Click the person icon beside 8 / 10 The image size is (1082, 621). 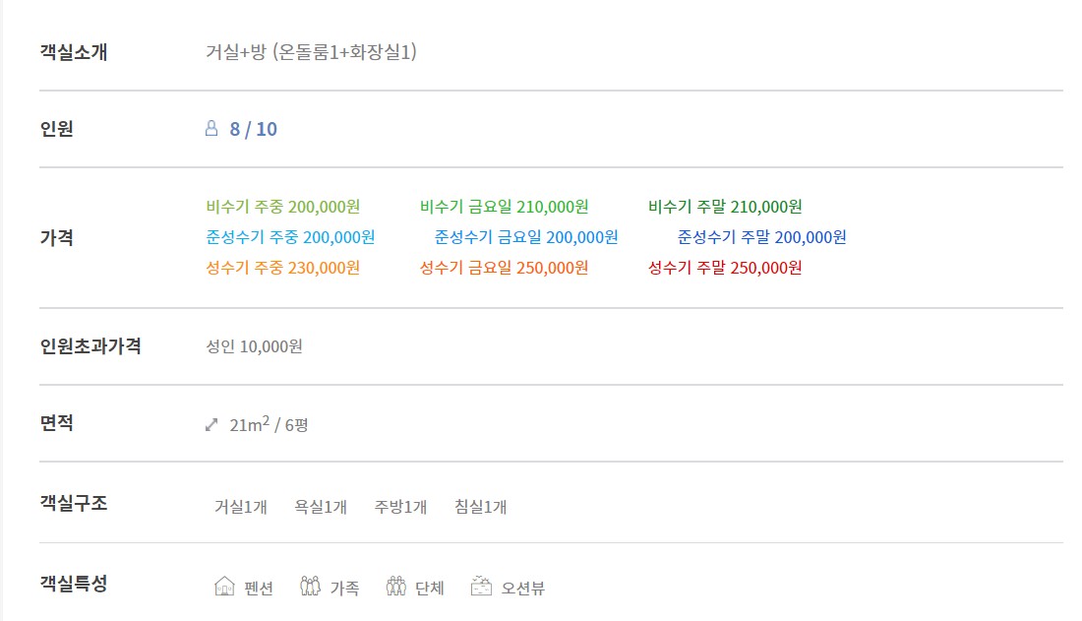click(x=211, y=129)
